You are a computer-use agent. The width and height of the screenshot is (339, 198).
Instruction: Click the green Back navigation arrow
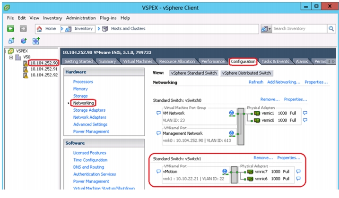point(10,28)
